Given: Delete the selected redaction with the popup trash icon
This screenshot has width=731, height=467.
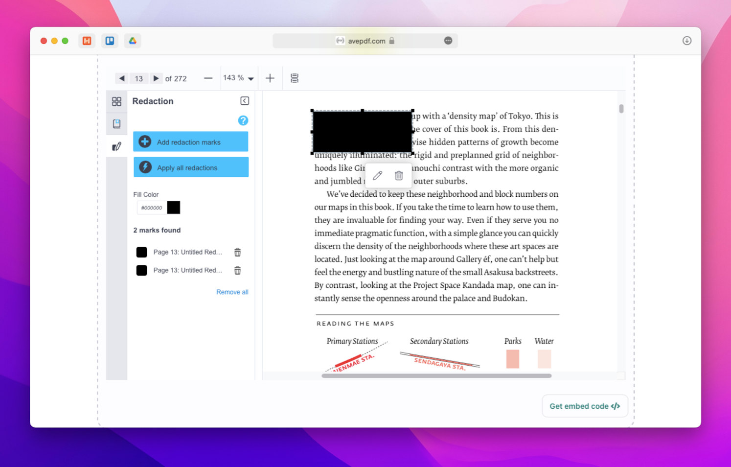Looking at the screenshot, I should (399, 175).
